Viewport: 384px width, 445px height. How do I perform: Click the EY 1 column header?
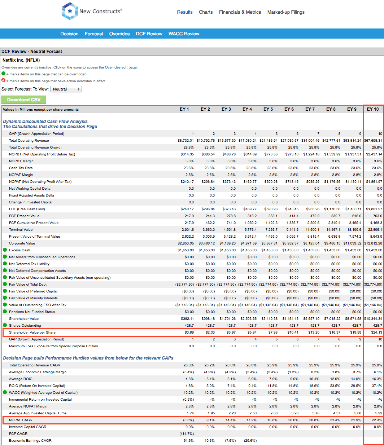(x=184, y=109)
